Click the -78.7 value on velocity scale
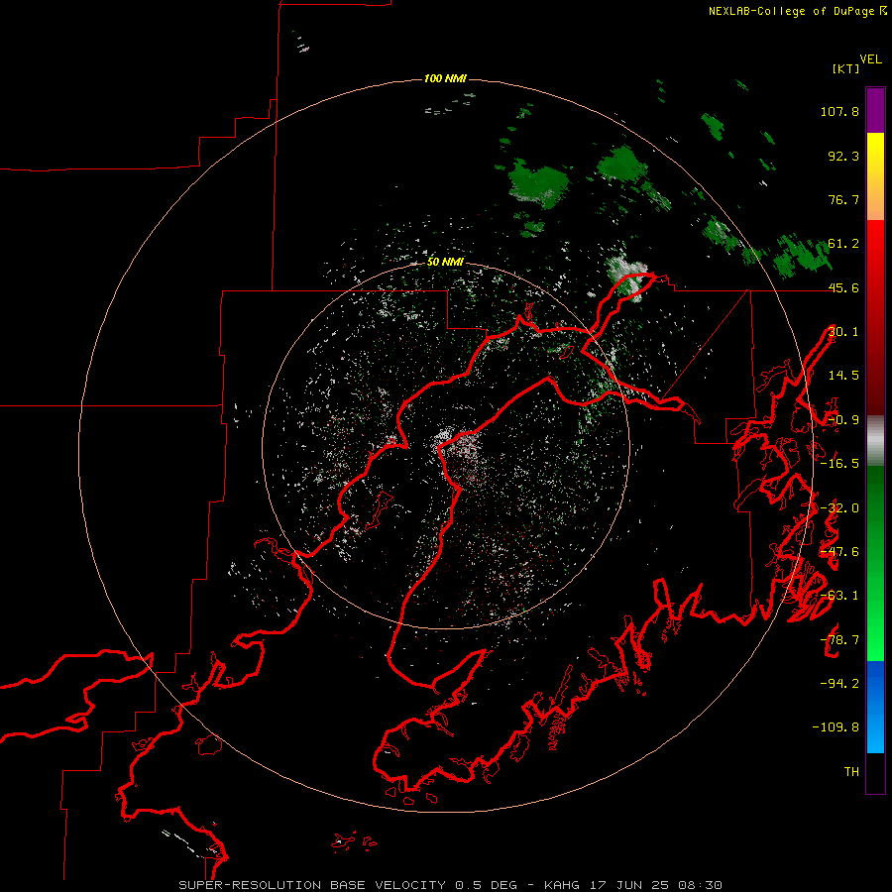892x892 pixels. point(839,640)
